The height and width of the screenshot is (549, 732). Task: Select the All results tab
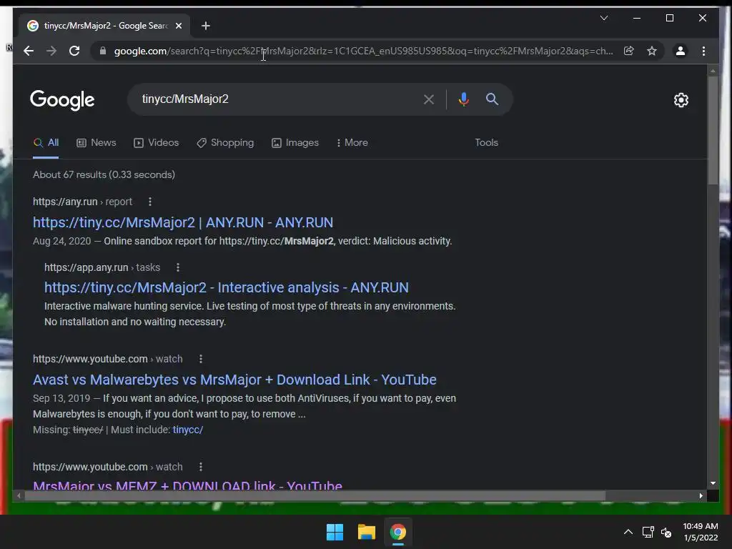46,143
